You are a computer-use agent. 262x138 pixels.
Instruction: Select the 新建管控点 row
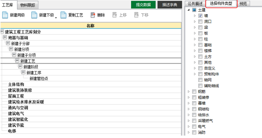(x=91, y=79)
